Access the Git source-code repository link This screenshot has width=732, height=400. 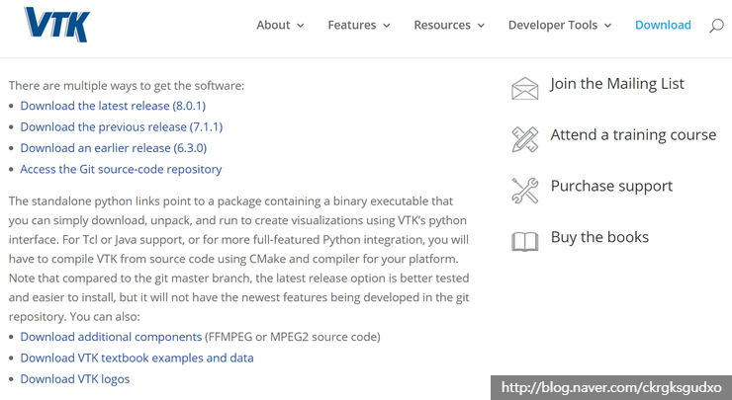point(121,170)
